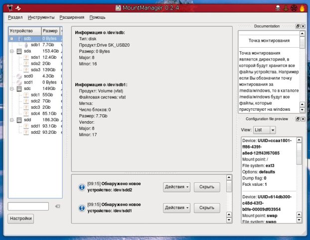
Task: Click the sda1 partition icon
Action: pyautogui.click(x=26, y=57)
